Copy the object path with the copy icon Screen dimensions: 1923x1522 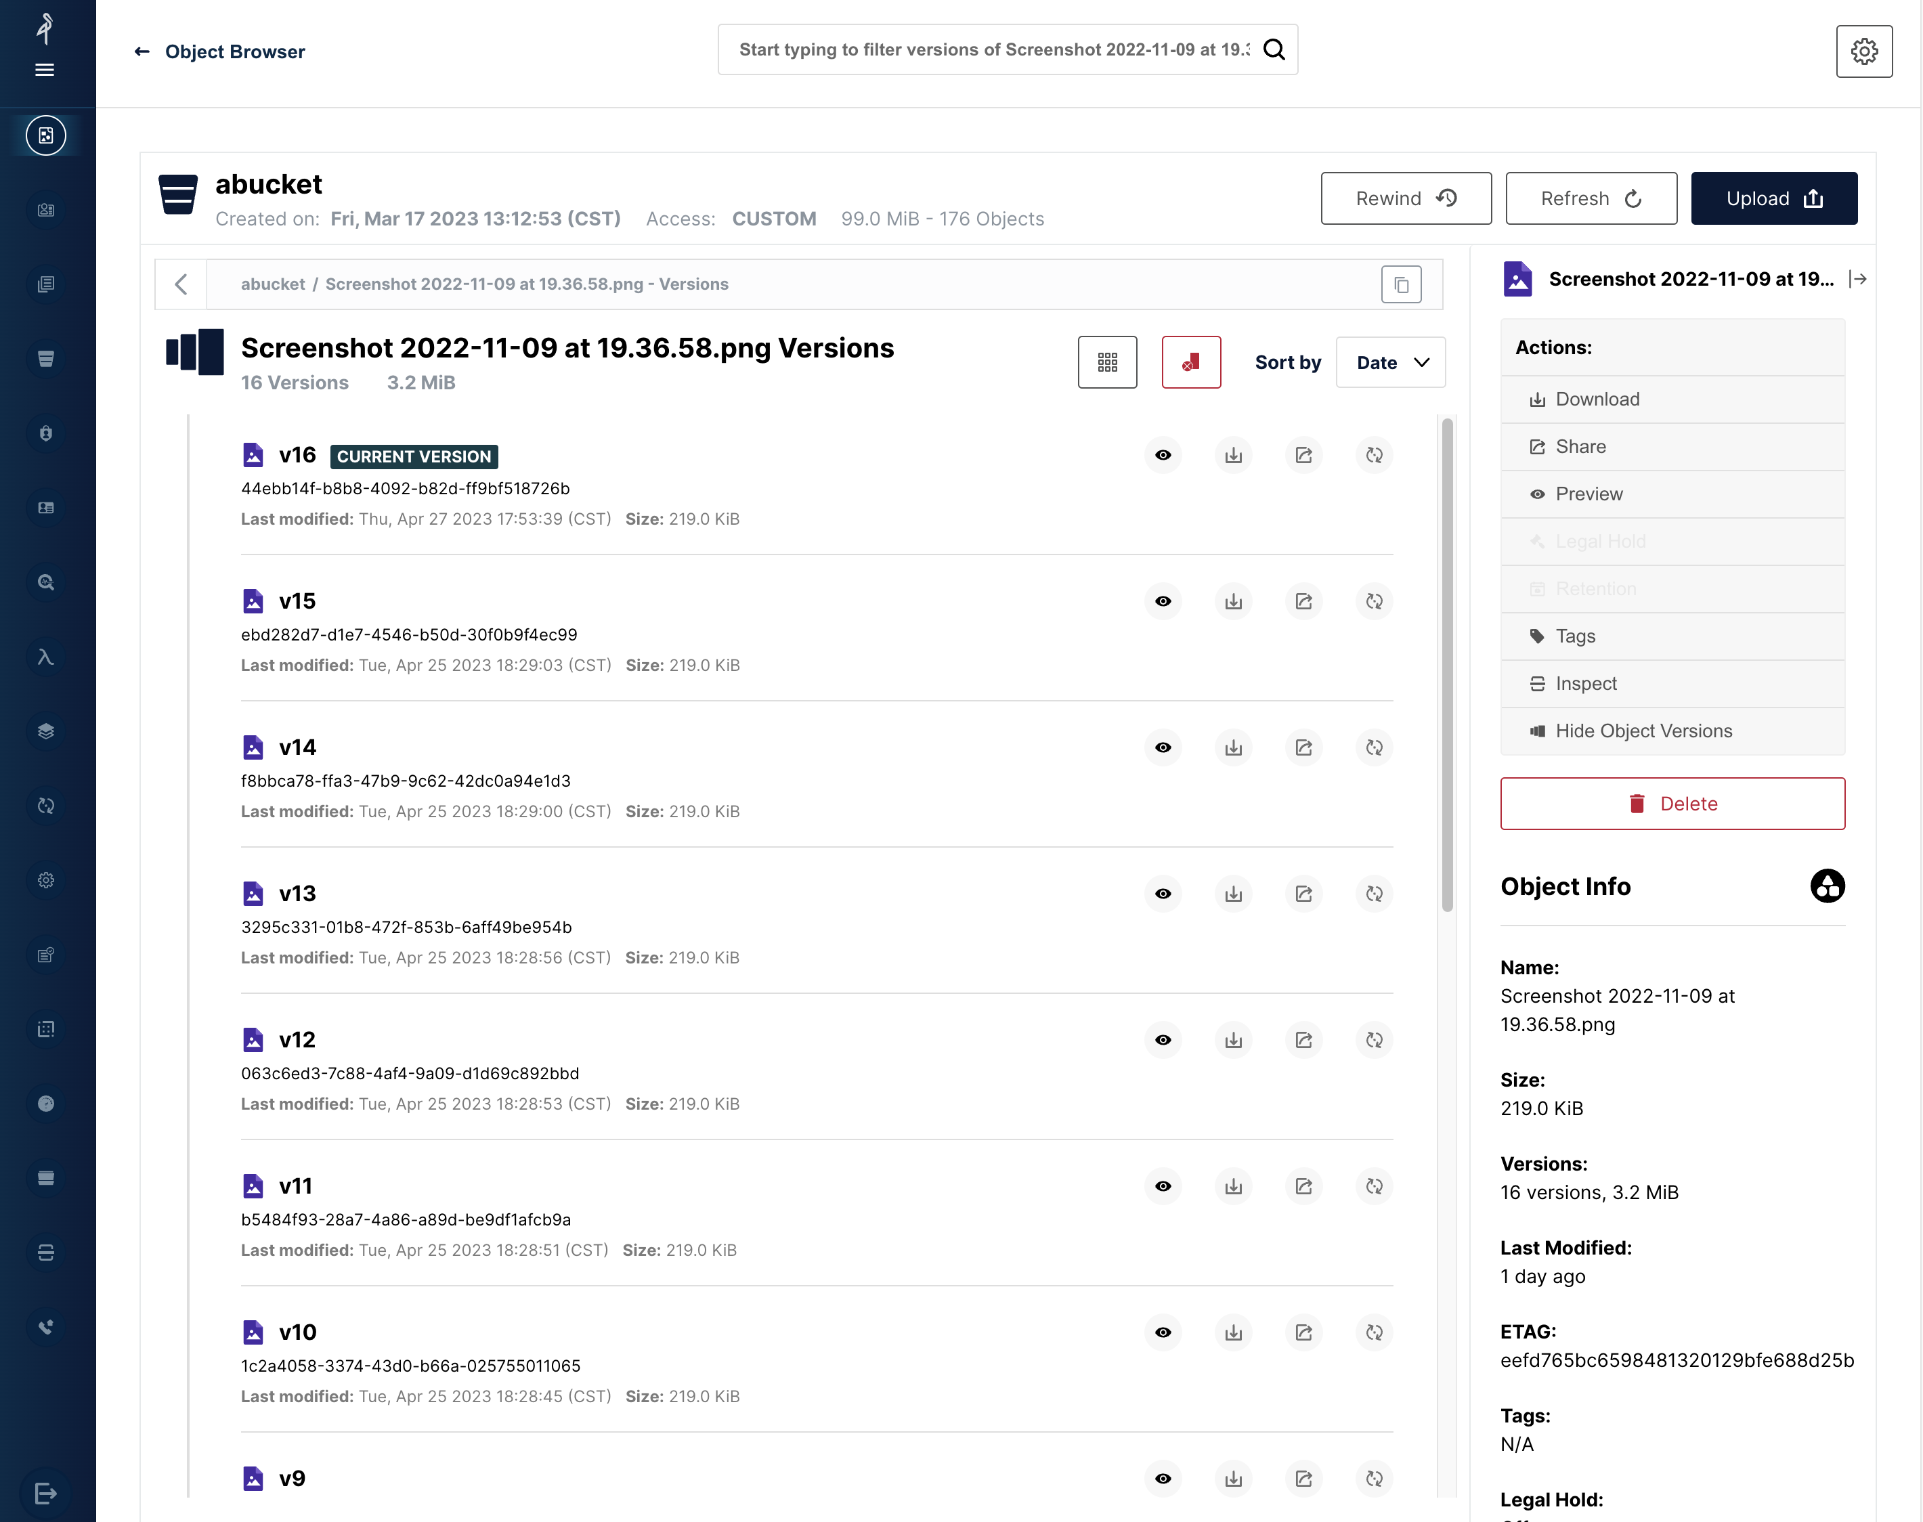[x=1401, y=285]
